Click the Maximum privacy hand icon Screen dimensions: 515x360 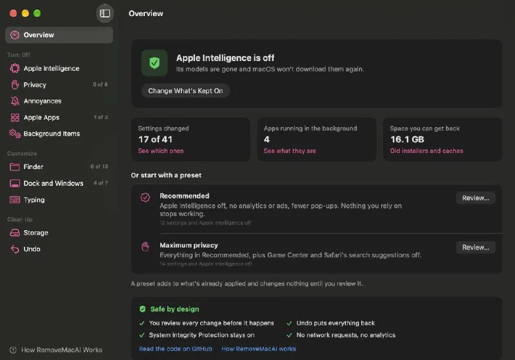pos(145,246)
